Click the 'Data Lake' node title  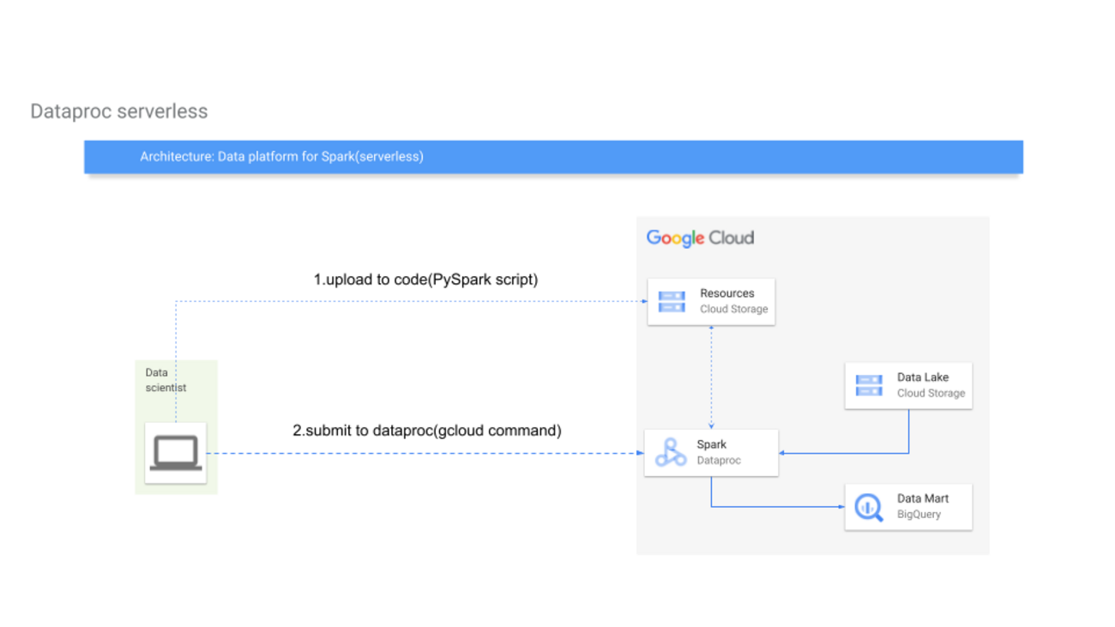coord(923,377)
